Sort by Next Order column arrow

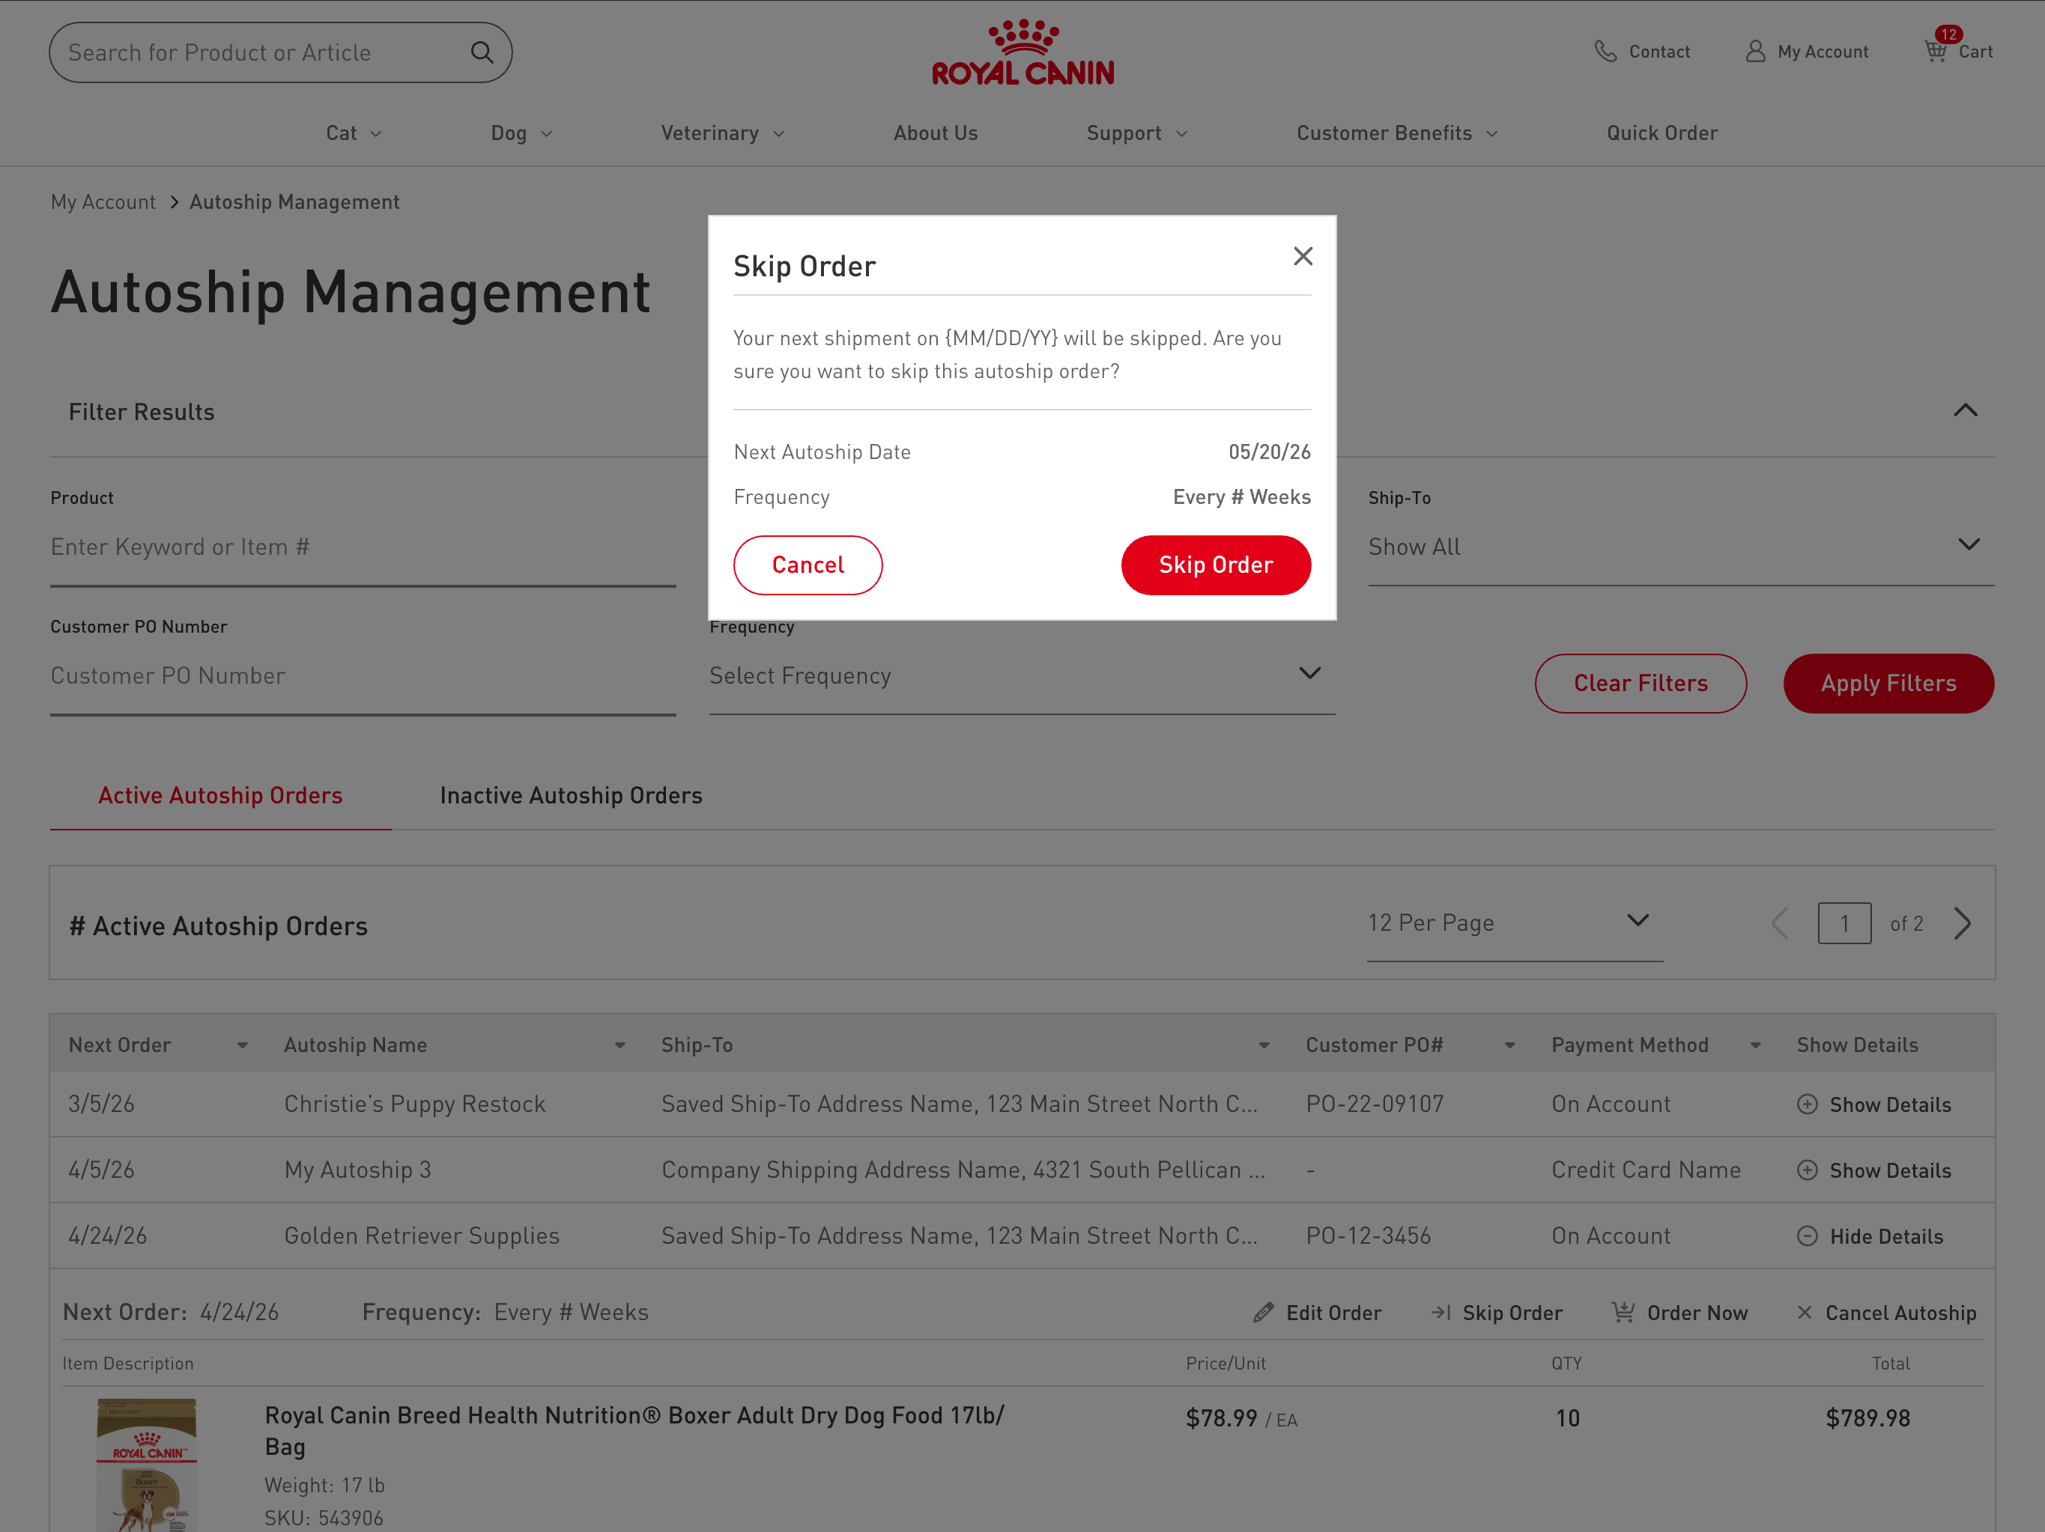pyautogui.click(x=242, y=1046)
